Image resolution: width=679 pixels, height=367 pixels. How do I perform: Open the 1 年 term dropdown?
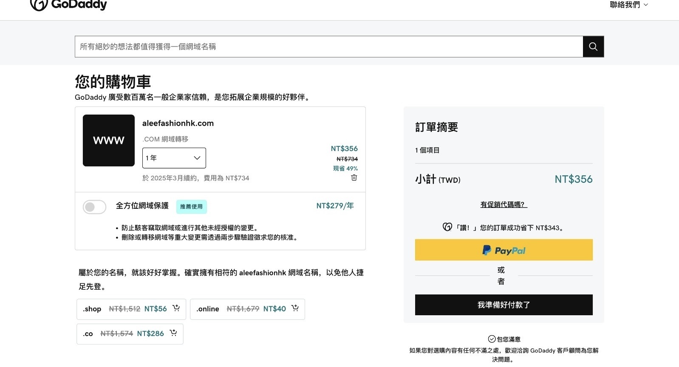pyautogui.click(x=174, y=158)
